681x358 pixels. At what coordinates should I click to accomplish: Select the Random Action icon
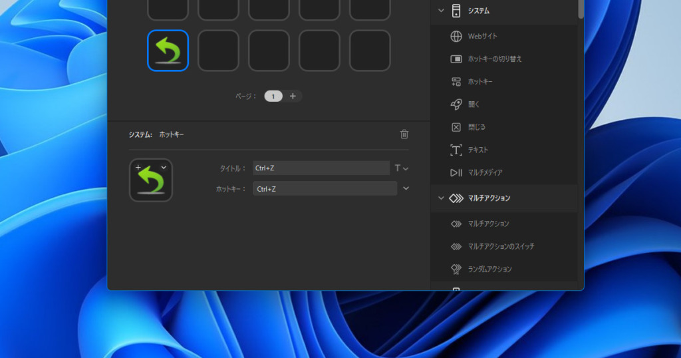click(x=456, y=269)
